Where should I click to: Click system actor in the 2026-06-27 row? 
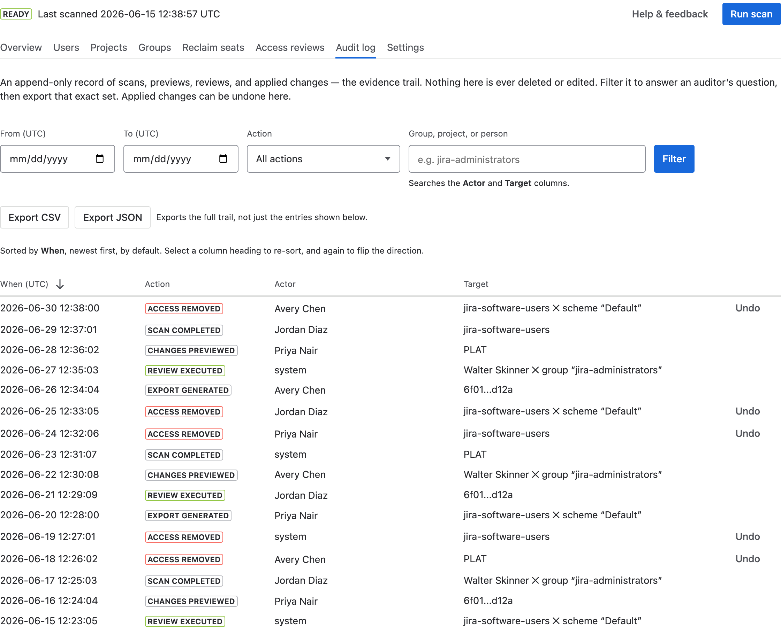click(290, 370)
